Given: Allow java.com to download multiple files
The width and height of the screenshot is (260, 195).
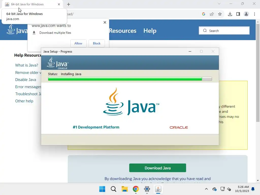Looking at the screenshot, I should click(78, 43).
